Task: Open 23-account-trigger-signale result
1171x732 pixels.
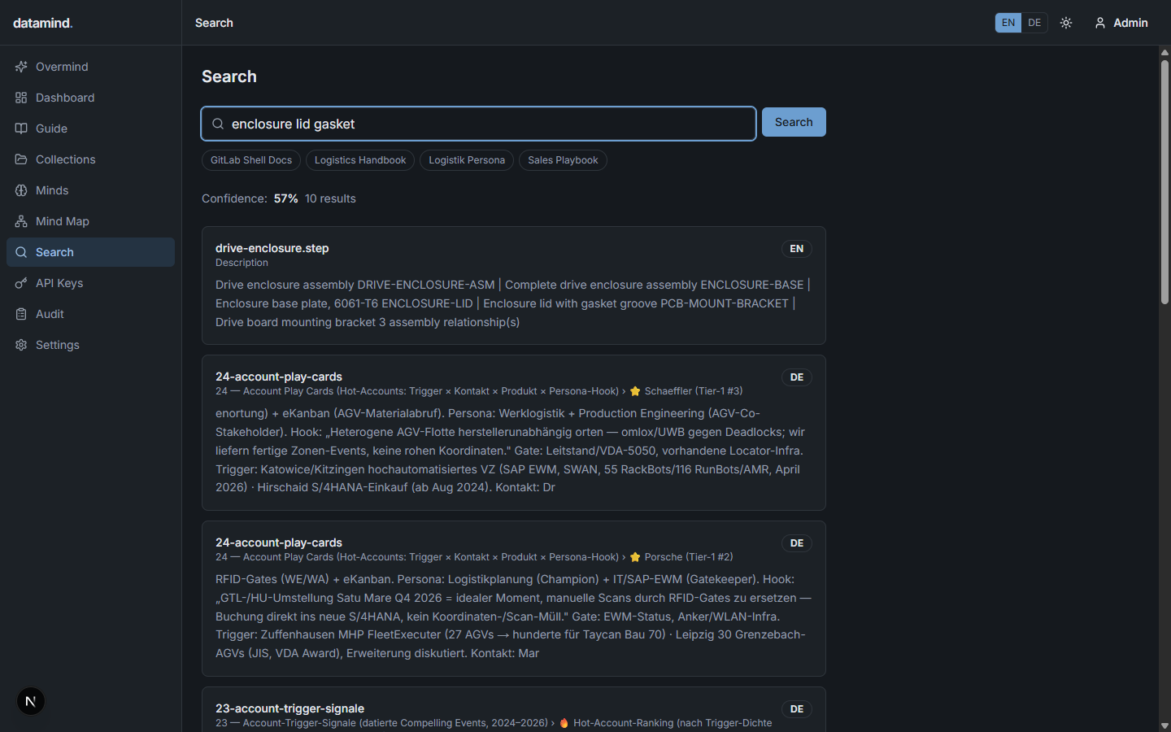Action: 514,709
